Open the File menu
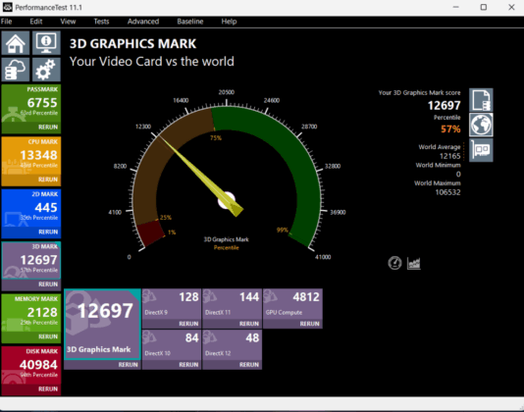The height and width of the screenshot is (412, 524). (6, 22)
